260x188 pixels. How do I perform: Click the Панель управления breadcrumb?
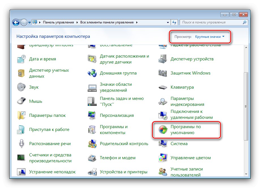point(58,22)
